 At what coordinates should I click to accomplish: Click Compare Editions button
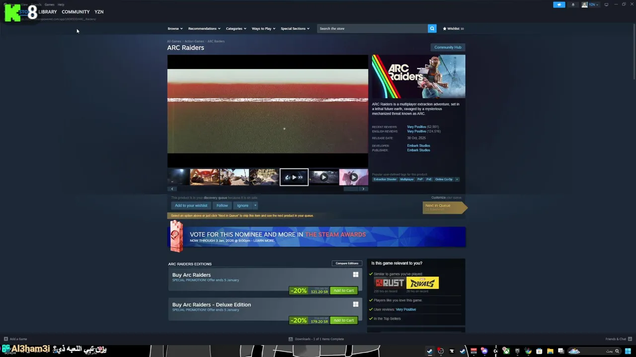tap(347, 263)
